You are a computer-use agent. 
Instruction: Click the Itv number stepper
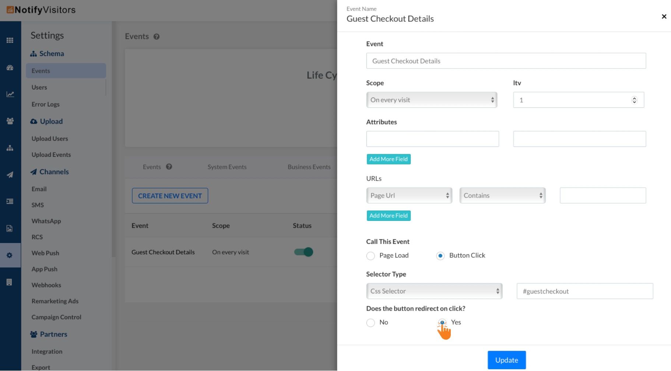(634, 100)
